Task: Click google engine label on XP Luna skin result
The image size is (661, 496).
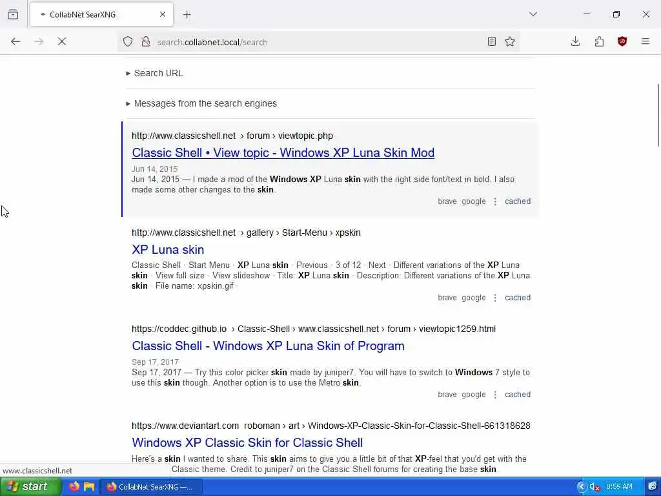Action: [474, 298]
